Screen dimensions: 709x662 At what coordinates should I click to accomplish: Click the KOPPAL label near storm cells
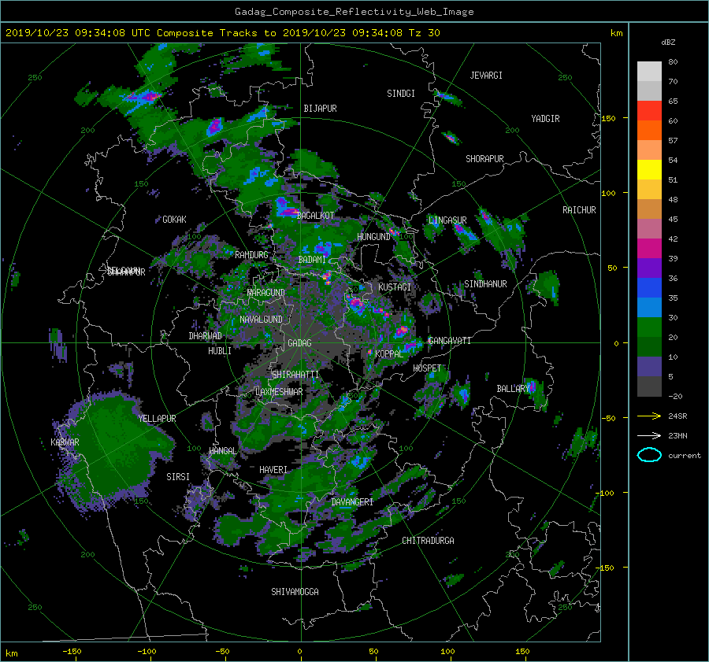click(x=389, y=354)
